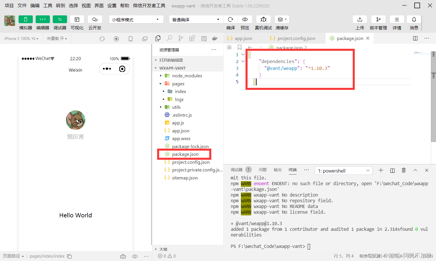Close the package.json tab
The height and width of the screenshot is (261, 436).
click(368, 38)
